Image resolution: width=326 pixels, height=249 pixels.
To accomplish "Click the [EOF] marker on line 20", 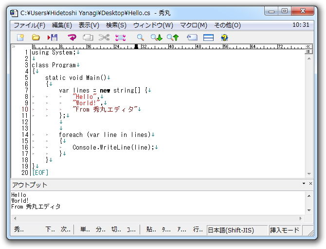I will tap(40, 172).
